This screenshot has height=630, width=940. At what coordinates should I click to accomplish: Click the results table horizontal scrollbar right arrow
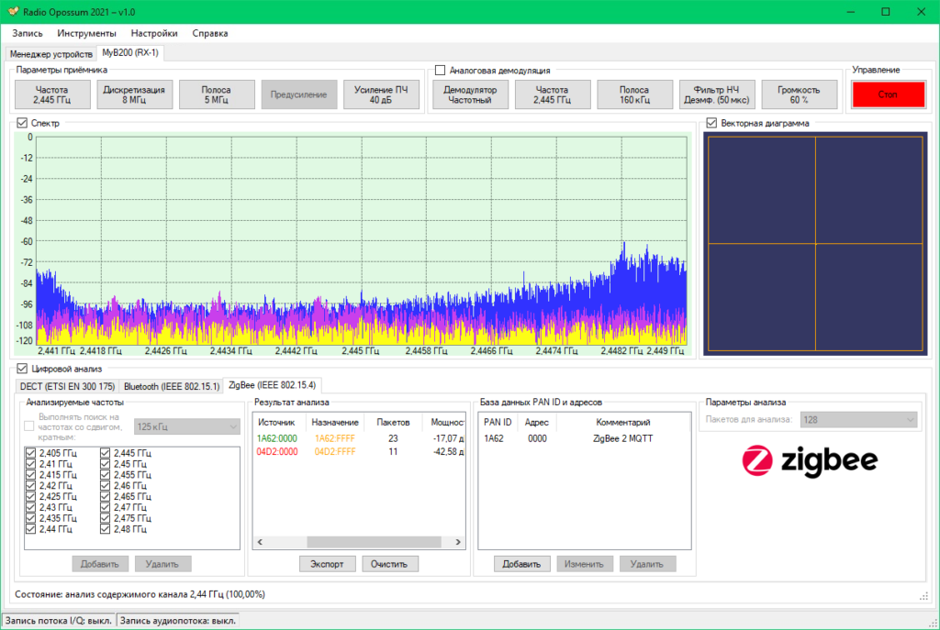pyautogui.click(x=459, y=542)
